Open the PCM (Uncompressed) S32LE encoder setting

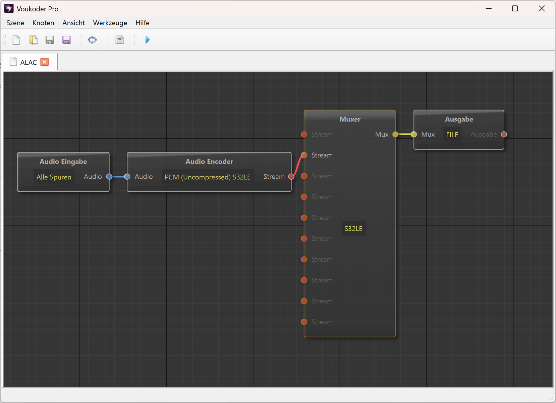pyautogui.click(x=208, y=177)
